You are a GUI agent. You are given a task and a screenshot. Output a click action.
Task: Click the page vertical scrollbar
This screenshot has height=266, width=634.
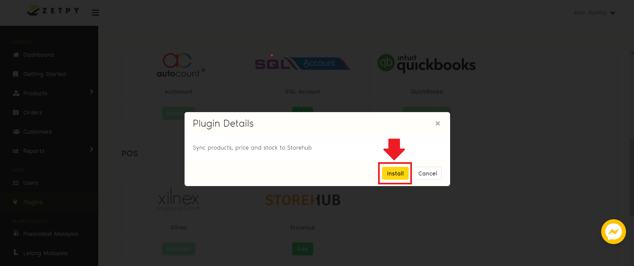pyautogui.click(x=632, y=177)
